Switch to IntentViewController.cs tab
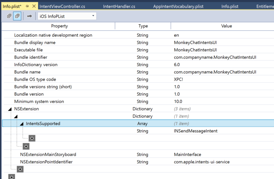This screenshot has width=274, height=179. click(62, 6)
